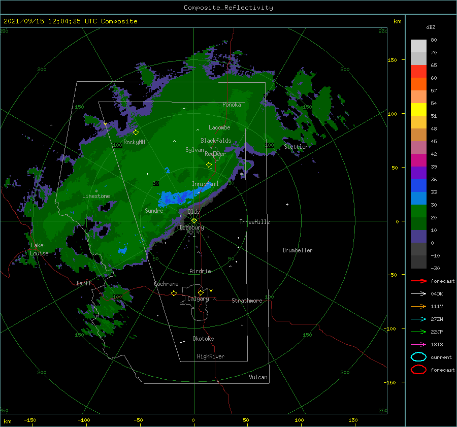
Task: Select the 36 dBZ purple color swatch
Action: [x=418, y=173]
